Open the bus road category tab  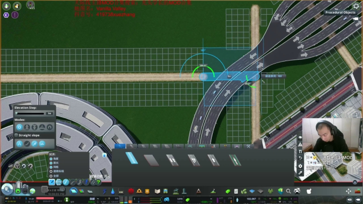pos(202,146)
